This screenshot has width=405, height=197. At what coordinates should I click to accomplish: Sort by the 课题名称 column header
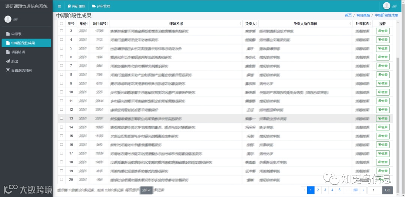click(x=176, y=24)
